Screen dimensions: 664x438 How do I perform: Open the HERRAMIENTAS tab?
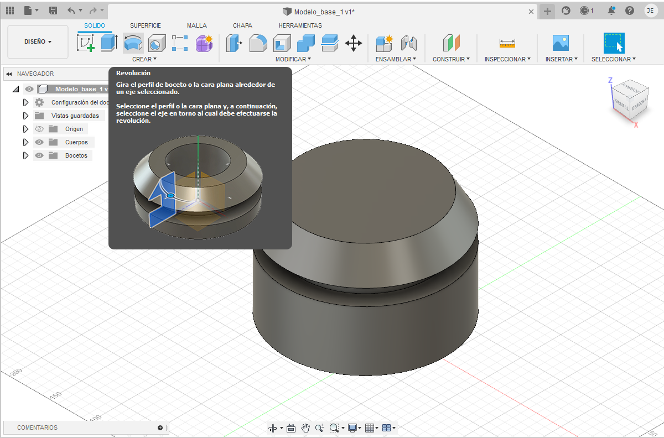click(x=300, y=25)
